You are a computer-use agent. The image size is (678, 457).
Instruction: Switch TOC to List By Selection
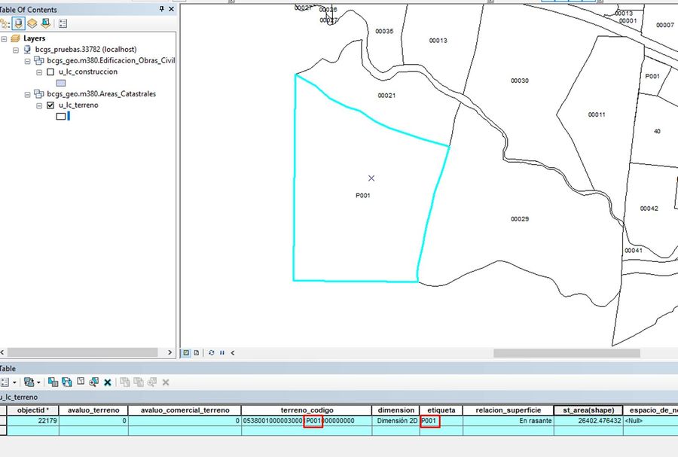point(45,23)
